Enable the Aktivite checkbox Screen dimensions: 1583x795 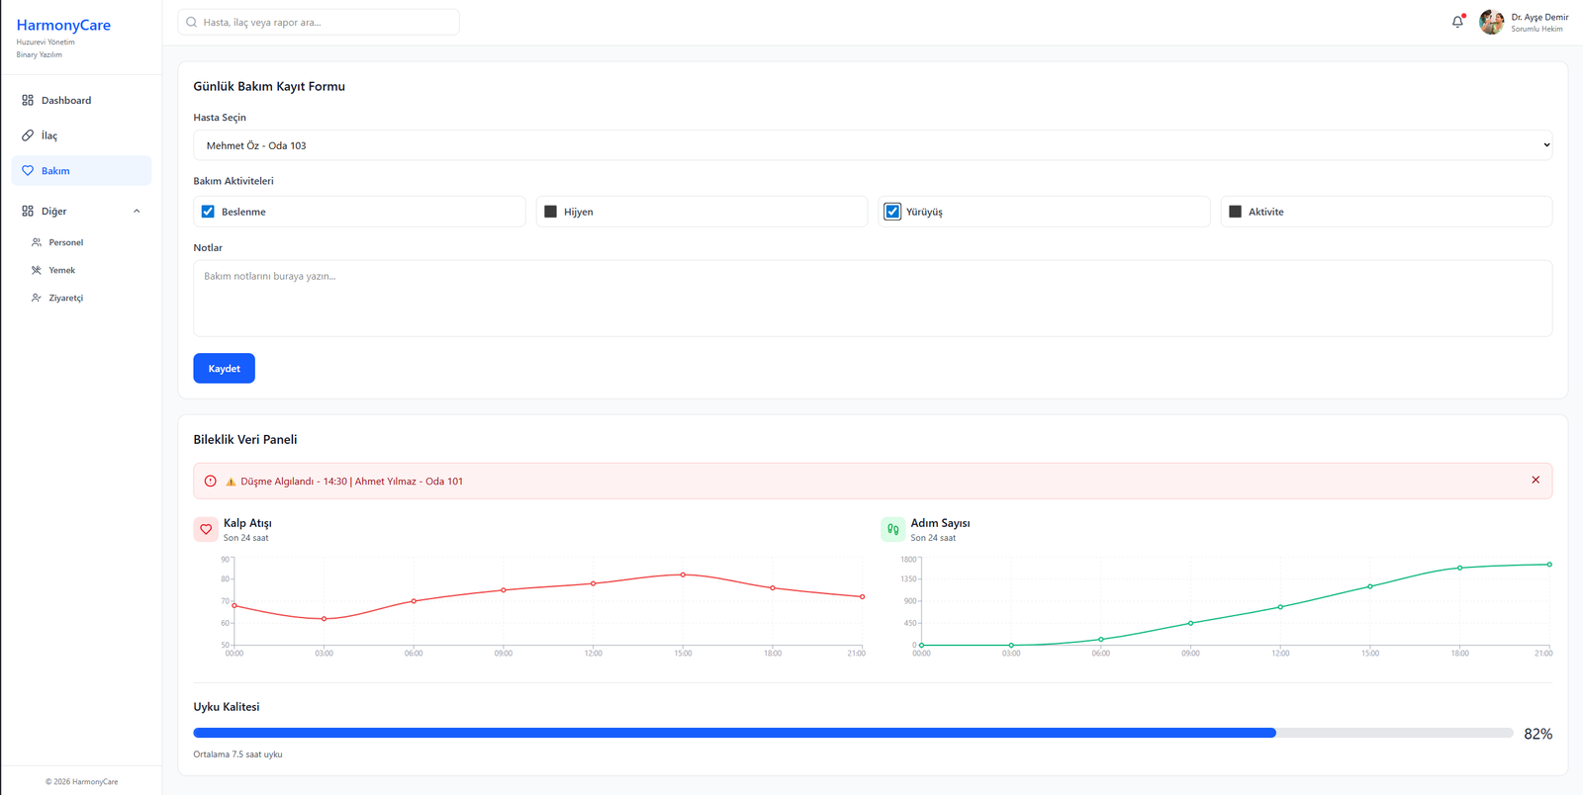(x=1235, y=212)
